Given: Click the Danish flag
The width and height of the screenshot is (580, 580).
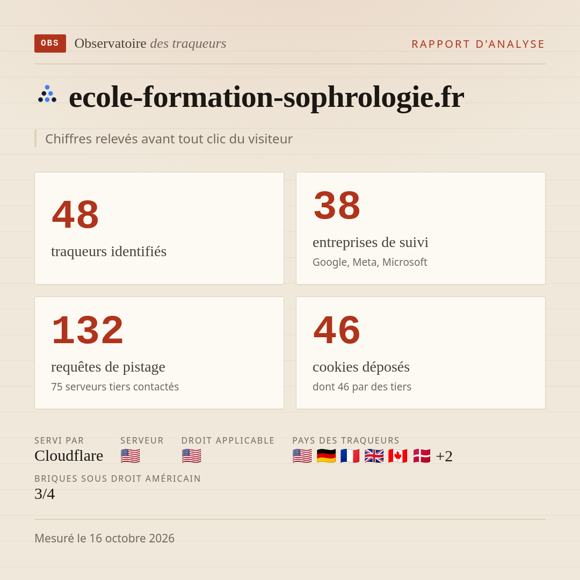Looking at the screenshot, I should coord(422,456).
